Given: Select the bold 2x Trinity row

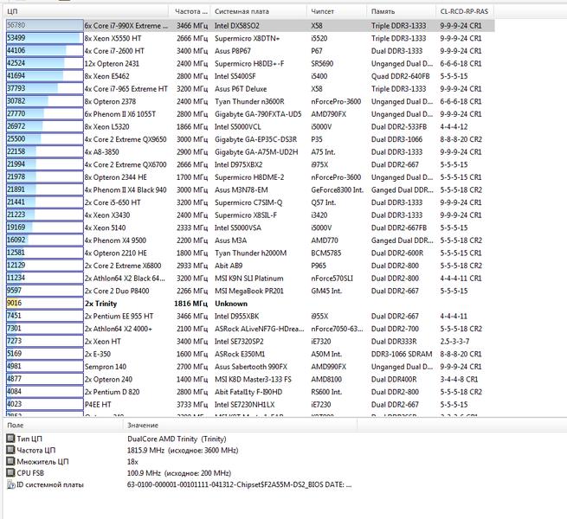Looking at the screenshot, I should [250, 304].
